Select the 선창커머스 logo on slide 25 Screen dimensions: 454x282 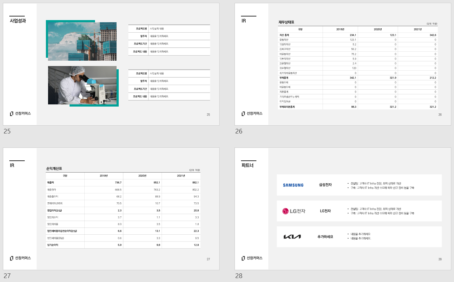pos(20,113)
